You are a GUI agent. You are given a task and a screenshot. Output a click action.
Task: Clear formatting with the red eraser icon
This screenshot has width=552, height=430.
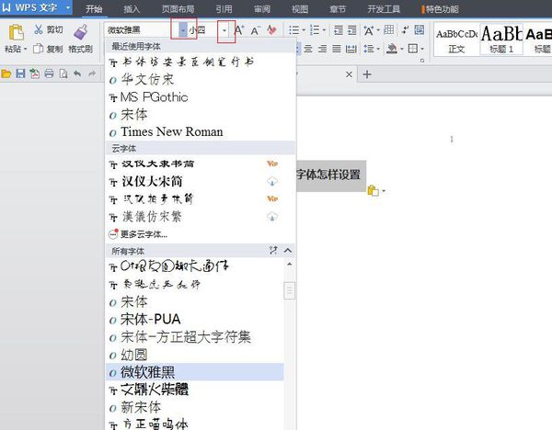coord(271,30)
